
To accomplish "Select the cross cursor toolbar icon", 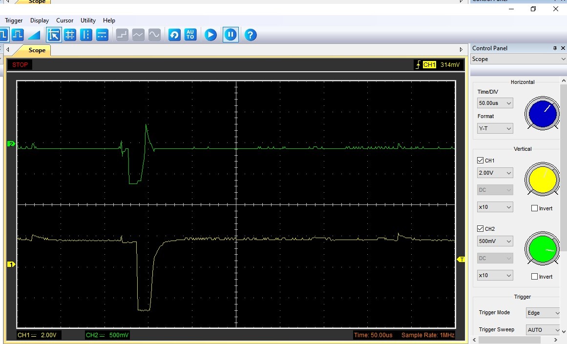I will click(x=70, y=35).
